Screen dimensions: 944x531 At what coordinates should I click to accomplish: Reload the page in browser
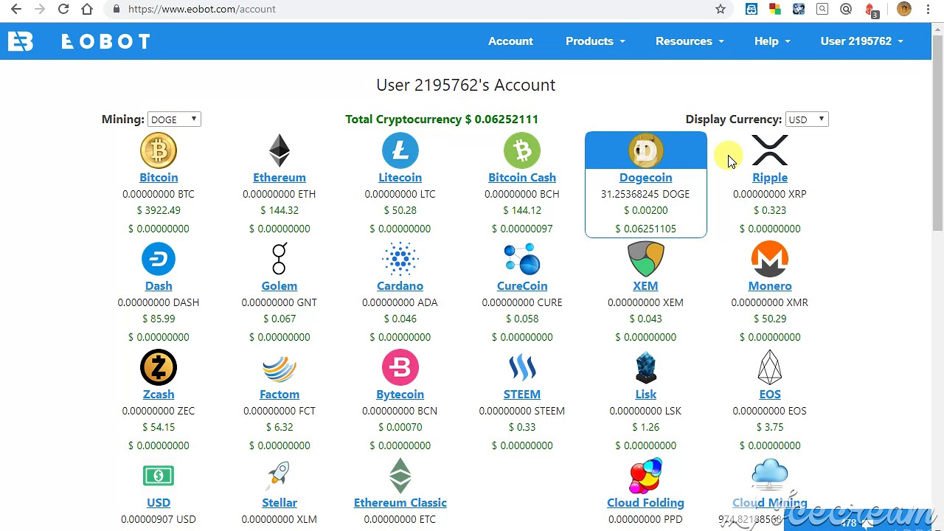click(63, 9)
